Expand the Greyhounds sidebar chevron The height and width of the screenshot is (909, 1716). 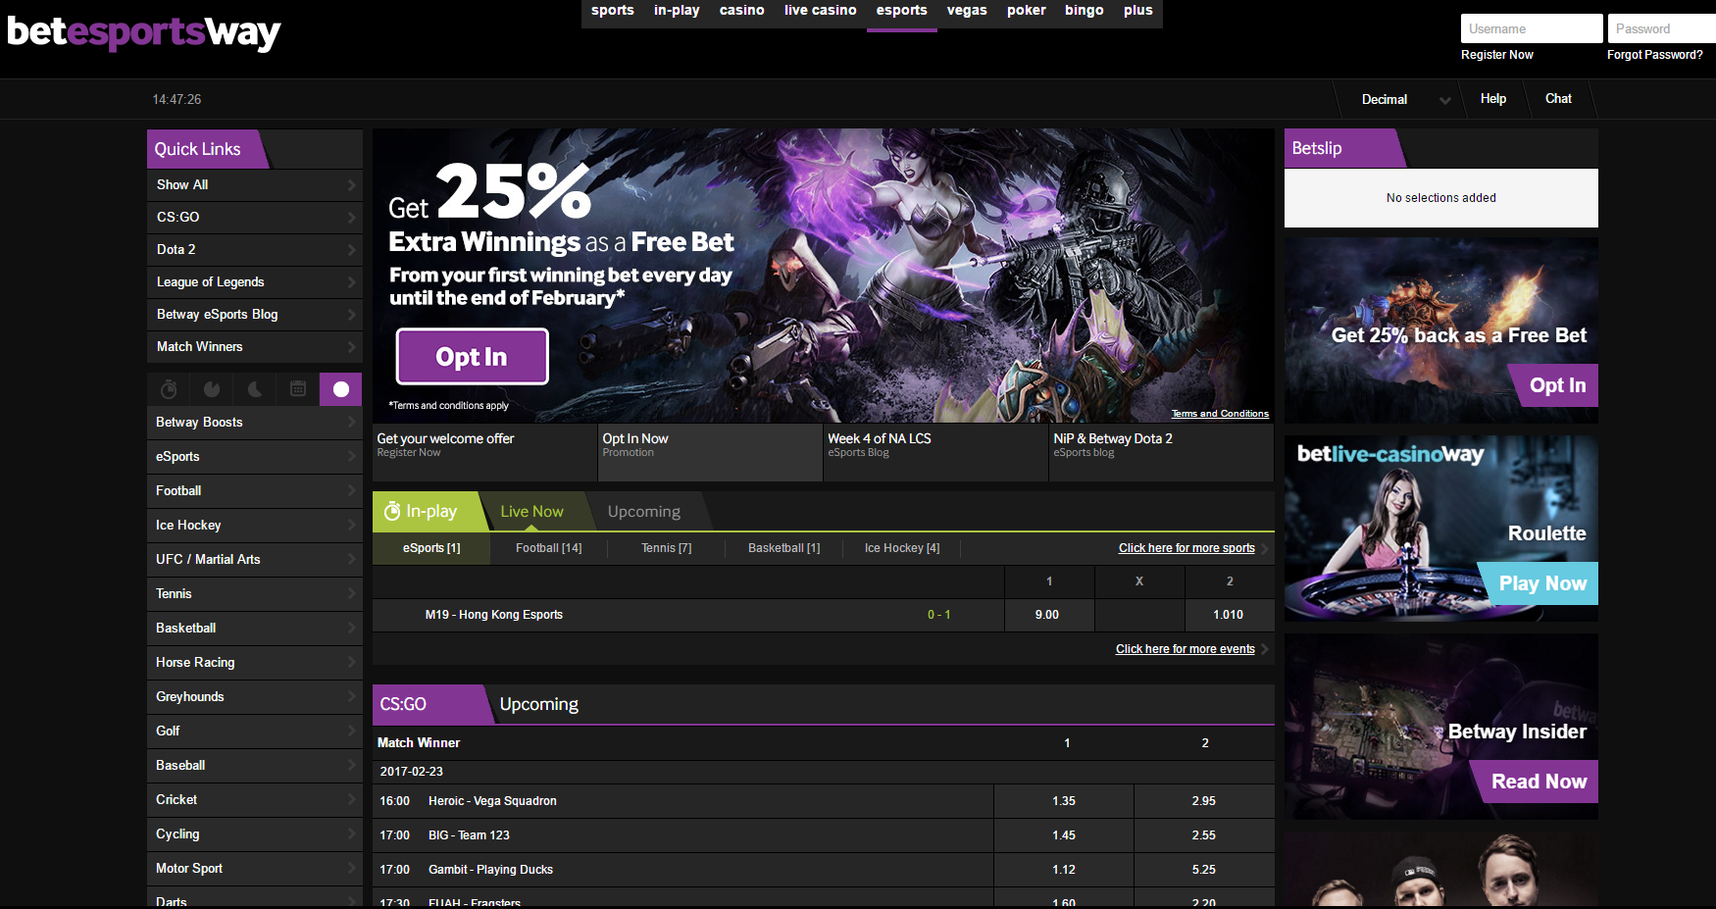(352, 697)
